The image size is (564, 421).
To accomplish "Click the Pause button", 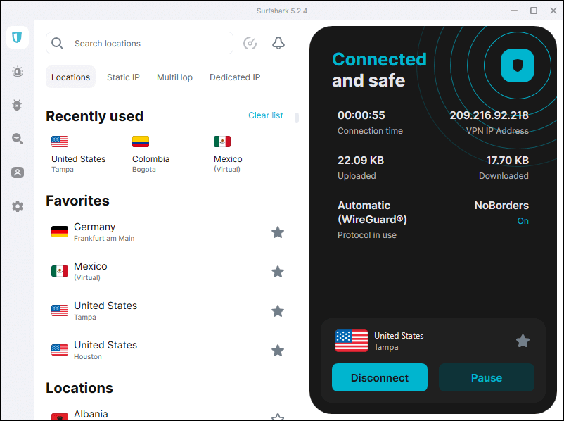I will pos(487,377).
